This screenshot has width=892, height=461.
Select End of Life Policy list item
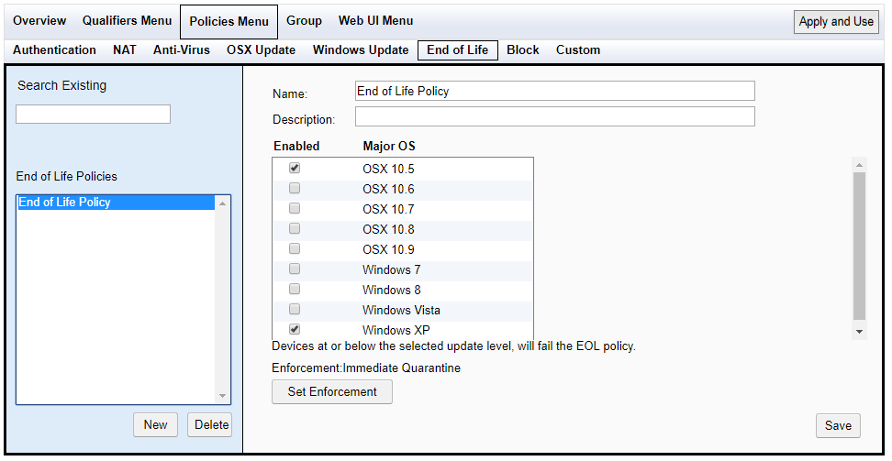click(116, 203)
